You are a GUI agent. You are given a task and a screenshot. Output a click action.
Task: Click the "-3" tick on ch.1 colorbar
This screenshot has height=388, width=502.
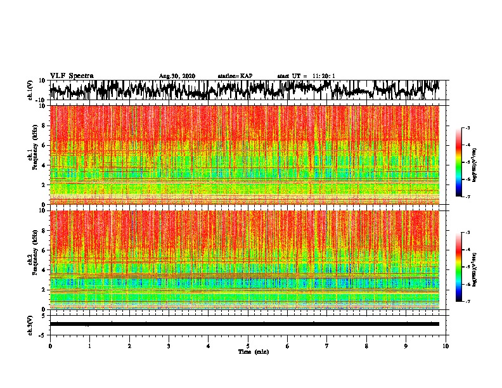coord(468,128)
